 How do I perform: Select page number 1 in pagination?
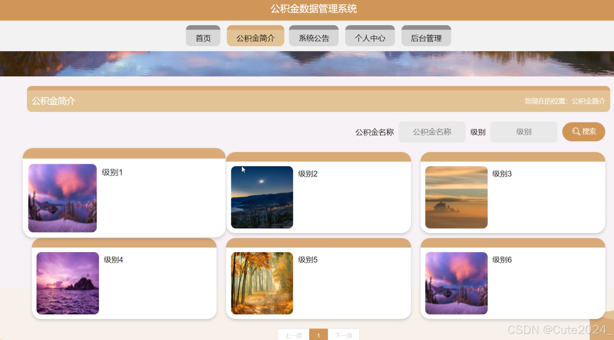[x=318, y=335]
